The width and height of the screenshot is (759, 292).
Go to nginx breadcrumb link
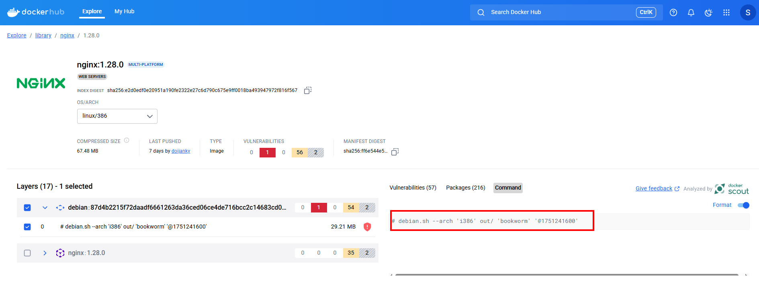click(x=67, y=35)
